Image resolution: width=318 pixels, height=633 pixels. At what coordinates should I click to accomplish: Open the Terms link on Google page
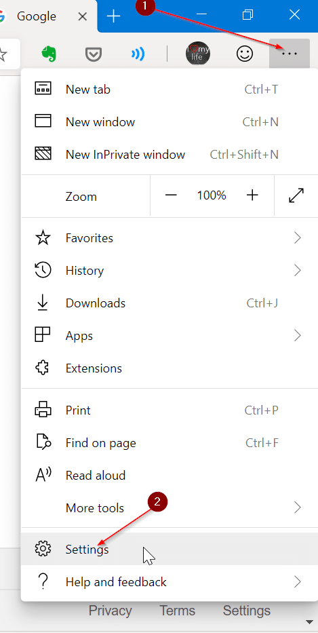tap(177, 611)
